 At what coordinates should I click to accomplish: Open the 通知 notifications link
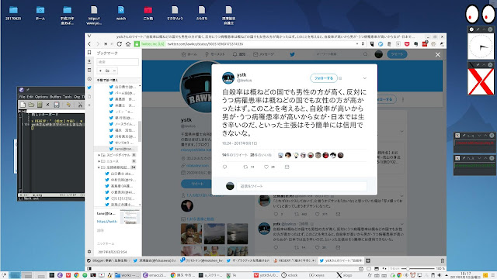tap(239, 54)
